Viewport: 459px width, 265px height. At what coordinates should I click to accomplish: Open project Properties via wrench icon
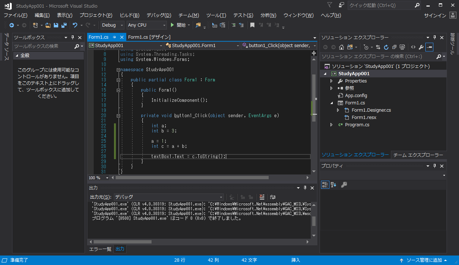pyautogui.click(x=421, y=47)
